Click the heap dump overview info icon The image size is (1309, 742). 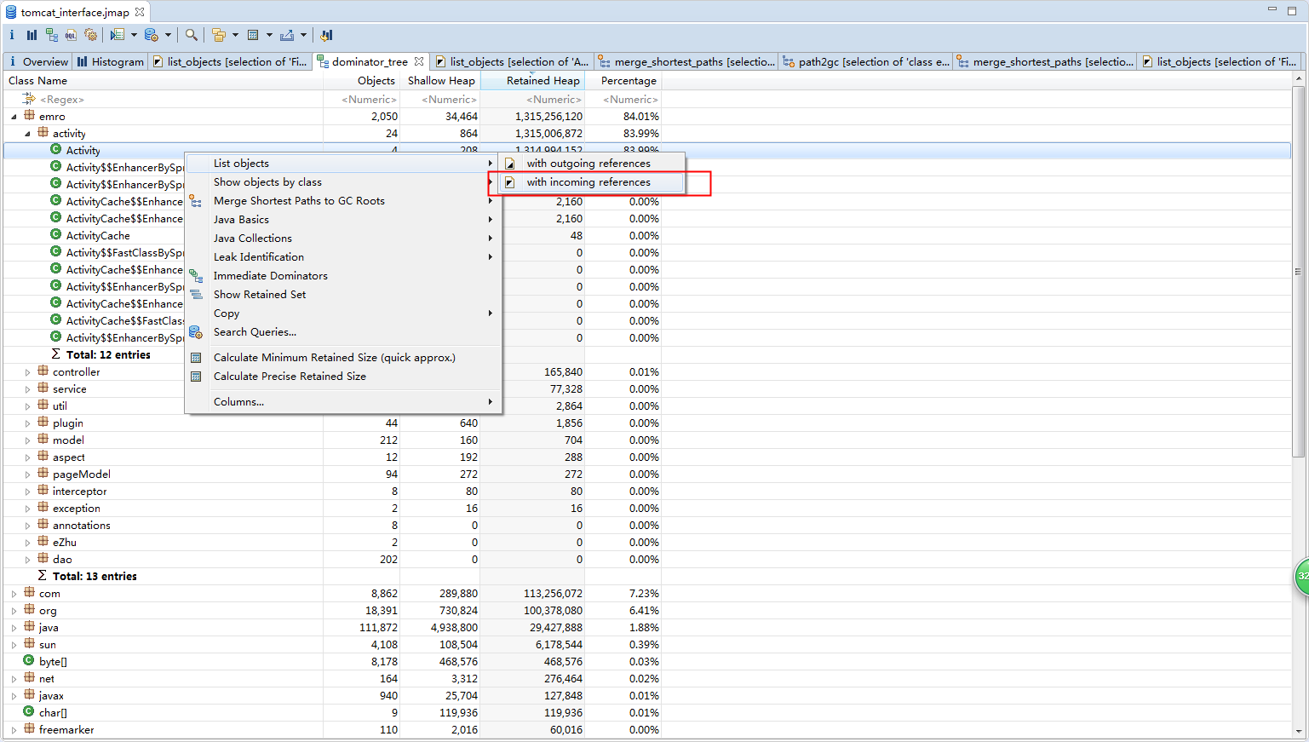[x=12, y=35]
